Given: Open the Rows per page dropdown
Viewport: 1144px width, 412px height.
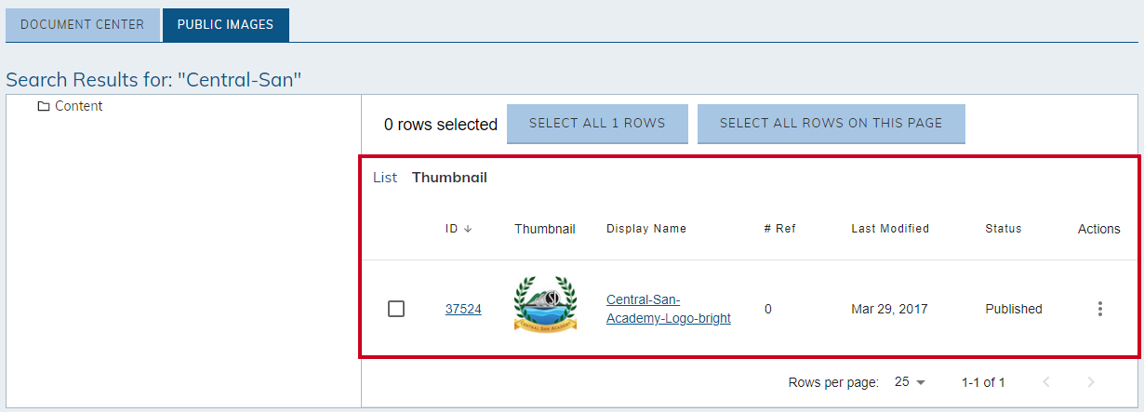Looking at the screenshot, I should tap(911, 382).
